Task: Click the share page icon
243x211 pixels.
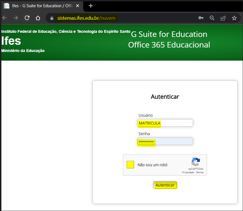Action: tap(223, 18)
